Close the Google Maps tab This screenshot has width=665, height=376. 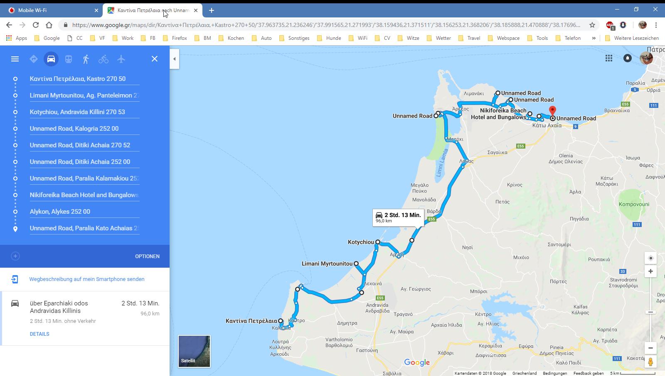pyautogui.click(x=196, y=10)
